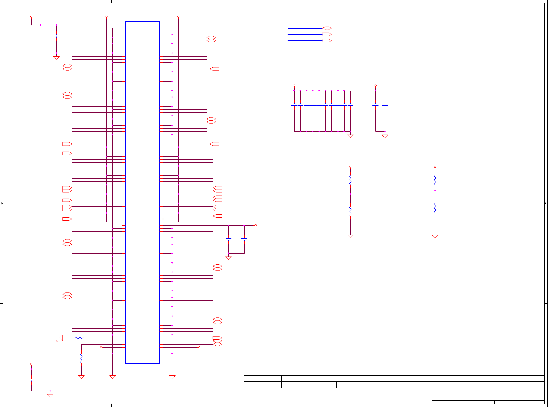548x407 pixels.
Task: Select right capacitor of pair beside ten-capacitor bank
Action: click(385, 105)
